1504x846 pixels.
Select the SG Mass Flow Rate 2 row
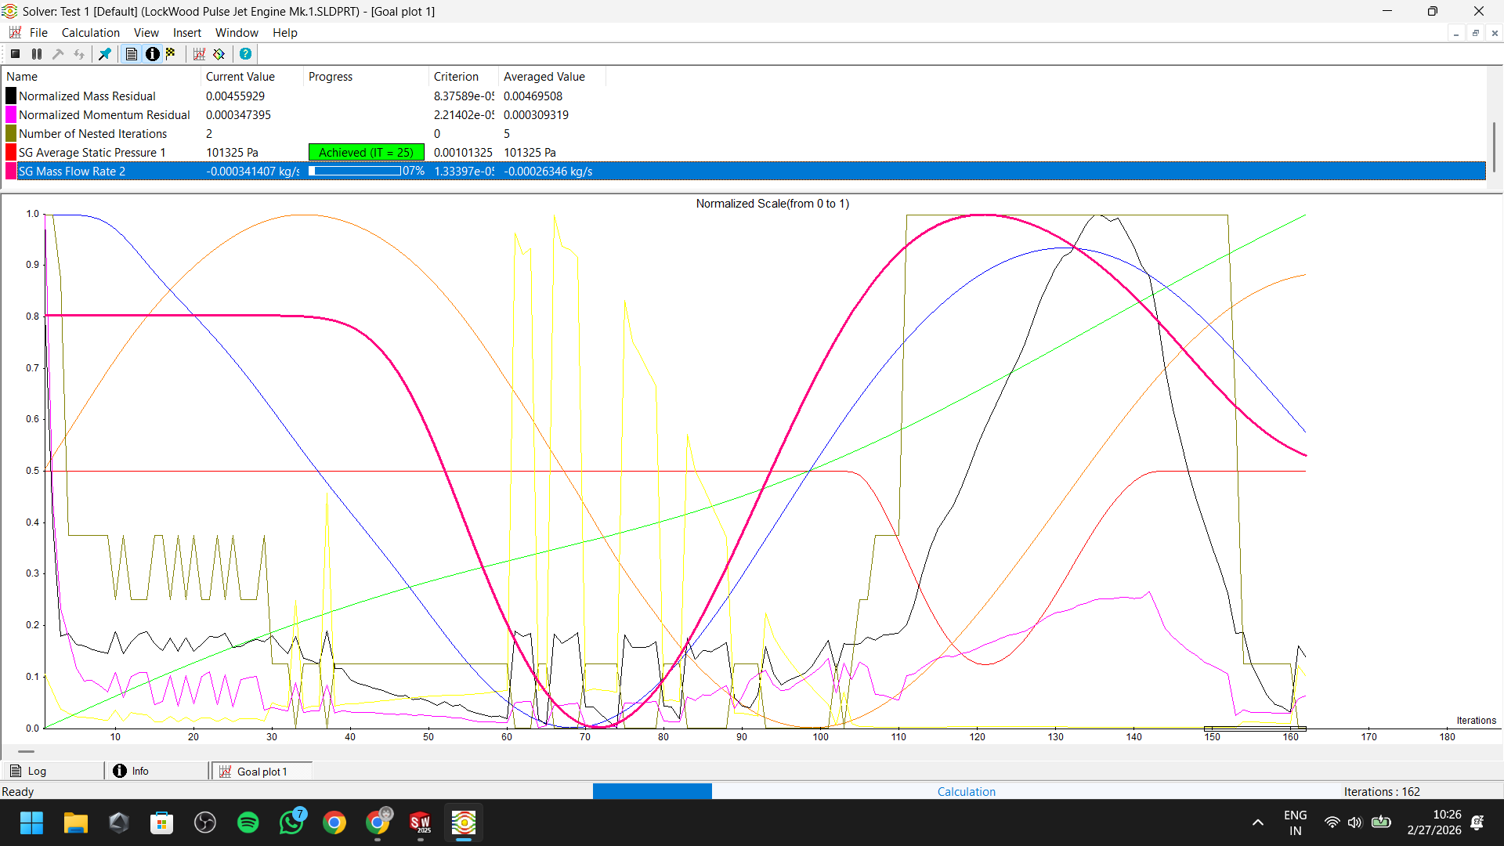pyautogui.click(x=744, y=172)
